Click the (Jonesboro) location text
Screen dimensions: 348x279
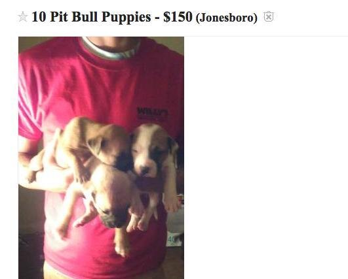227,18
